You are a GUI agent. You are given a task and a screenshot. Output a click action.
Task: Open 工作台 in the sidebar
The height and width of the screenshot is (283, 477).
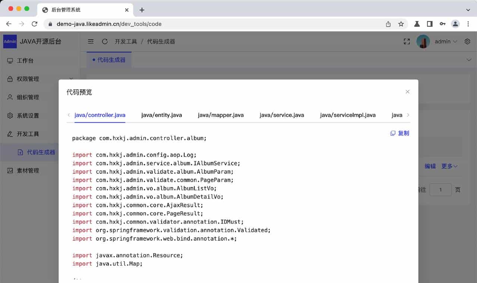(25, 61)
